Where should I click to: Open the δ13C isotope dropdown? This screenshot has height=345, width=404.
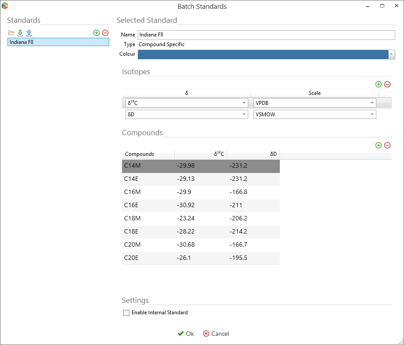pos(244,103)
